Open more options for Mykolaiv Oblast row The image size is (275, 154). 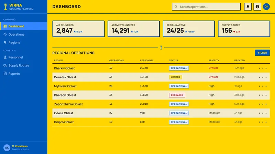[263, 86]
